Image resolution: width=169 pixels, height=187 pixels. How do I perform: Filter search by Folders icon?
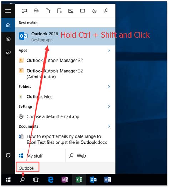[x=59, y=11]
